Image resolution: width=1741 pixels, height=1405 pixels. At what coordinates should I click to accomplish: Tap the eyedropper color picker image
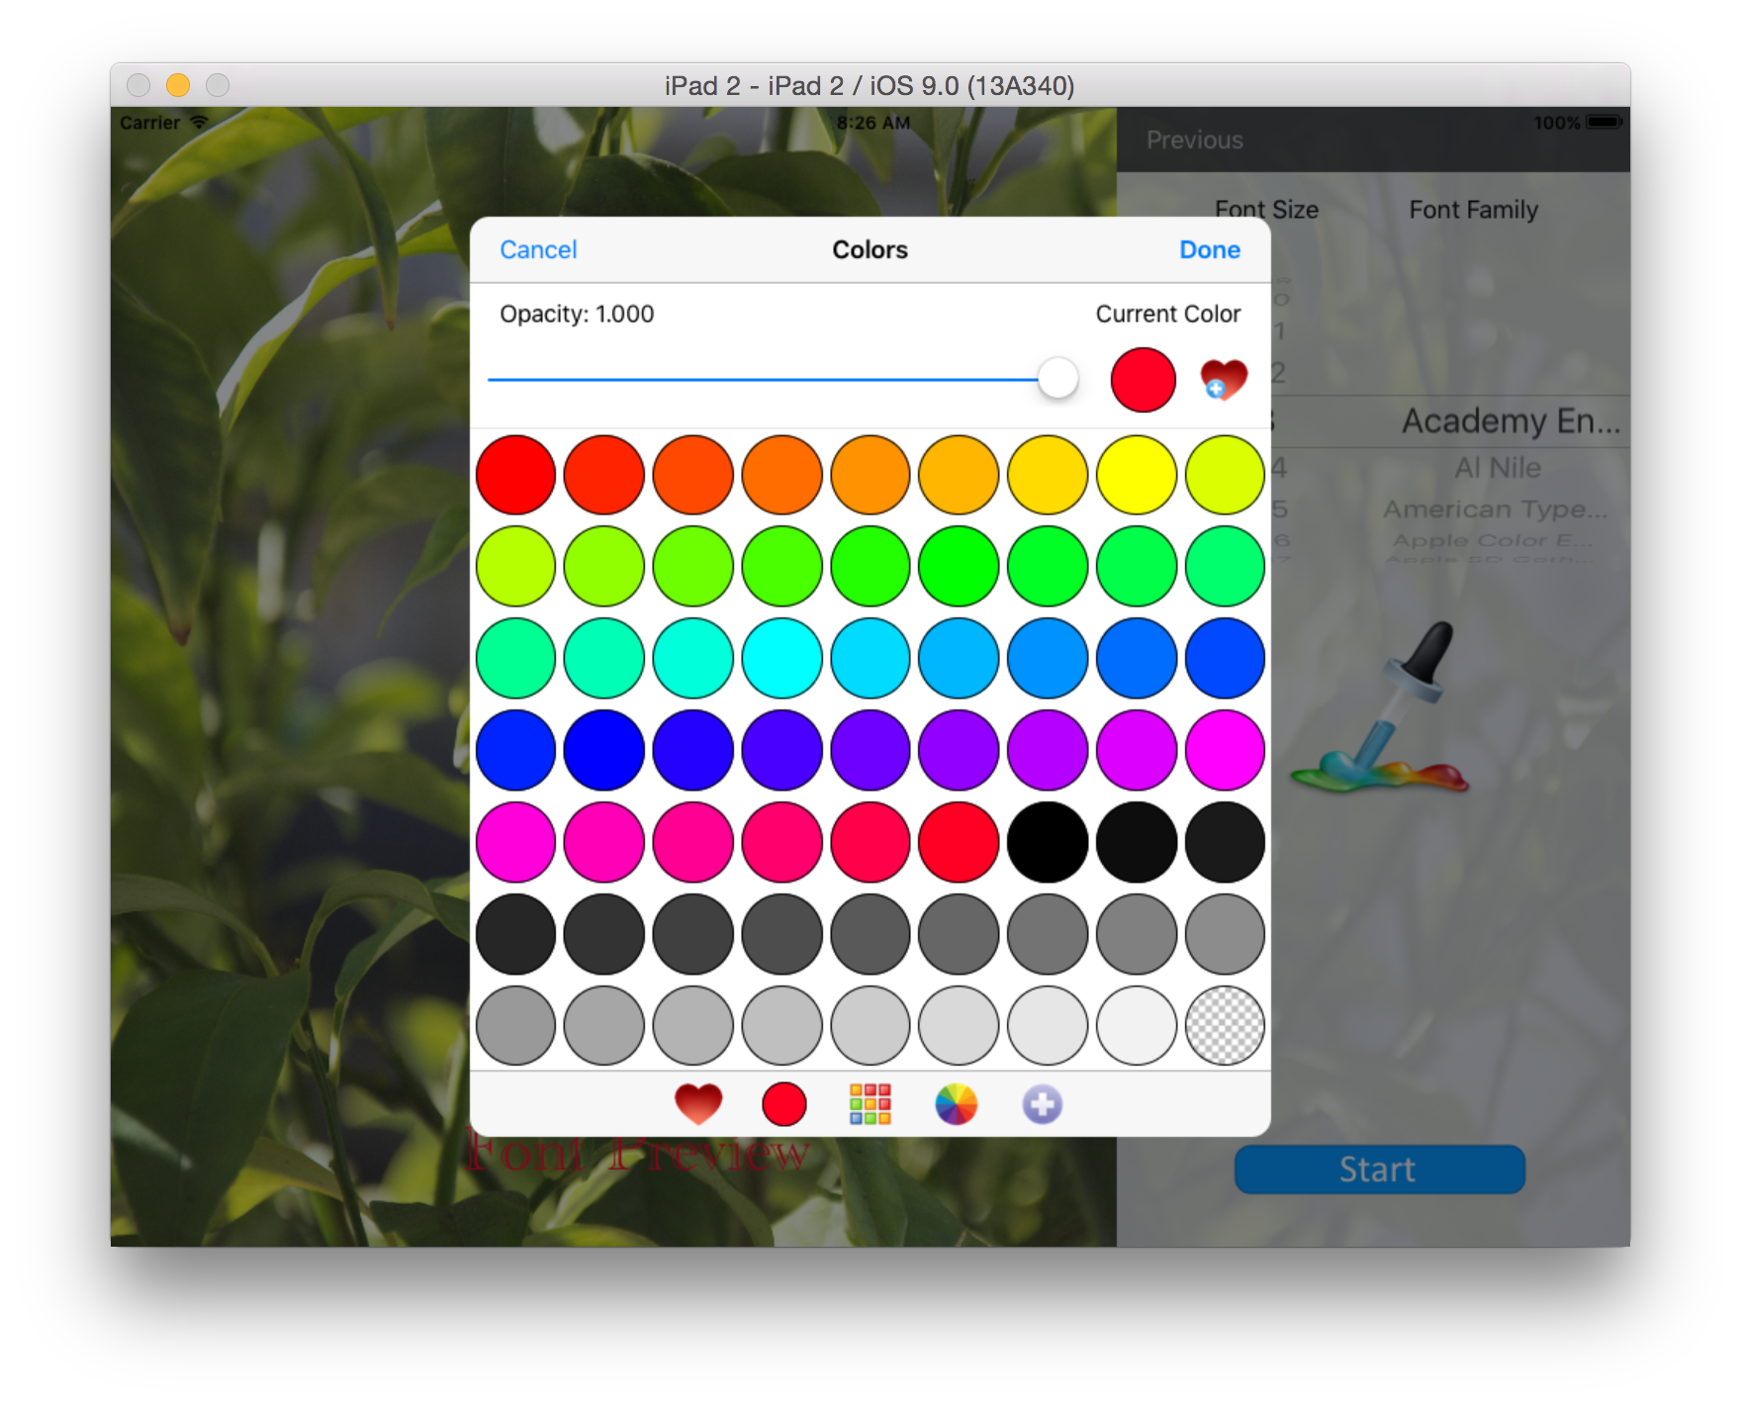1381,708
